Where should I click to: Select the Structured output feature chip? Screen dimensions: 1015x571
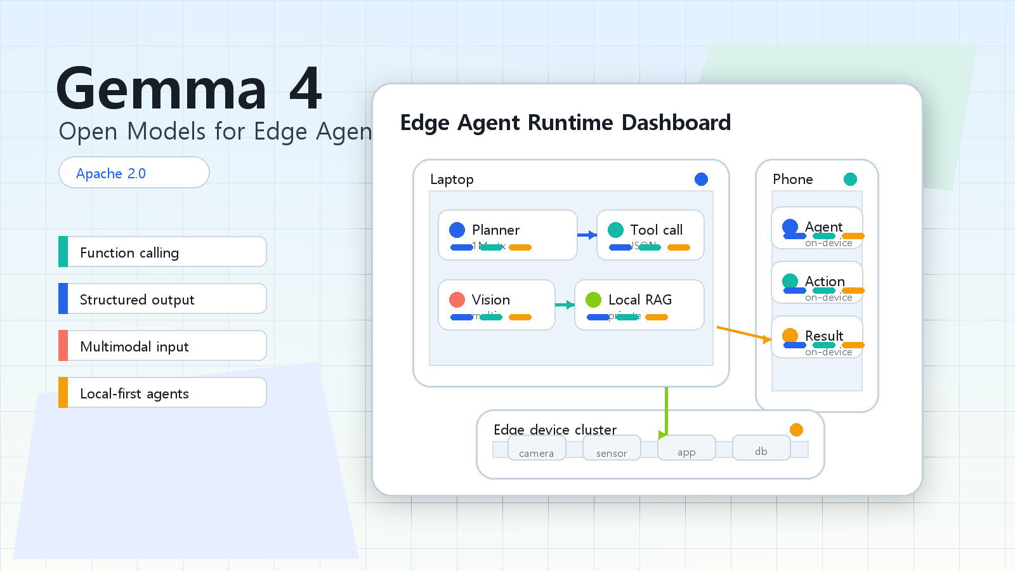162,299
